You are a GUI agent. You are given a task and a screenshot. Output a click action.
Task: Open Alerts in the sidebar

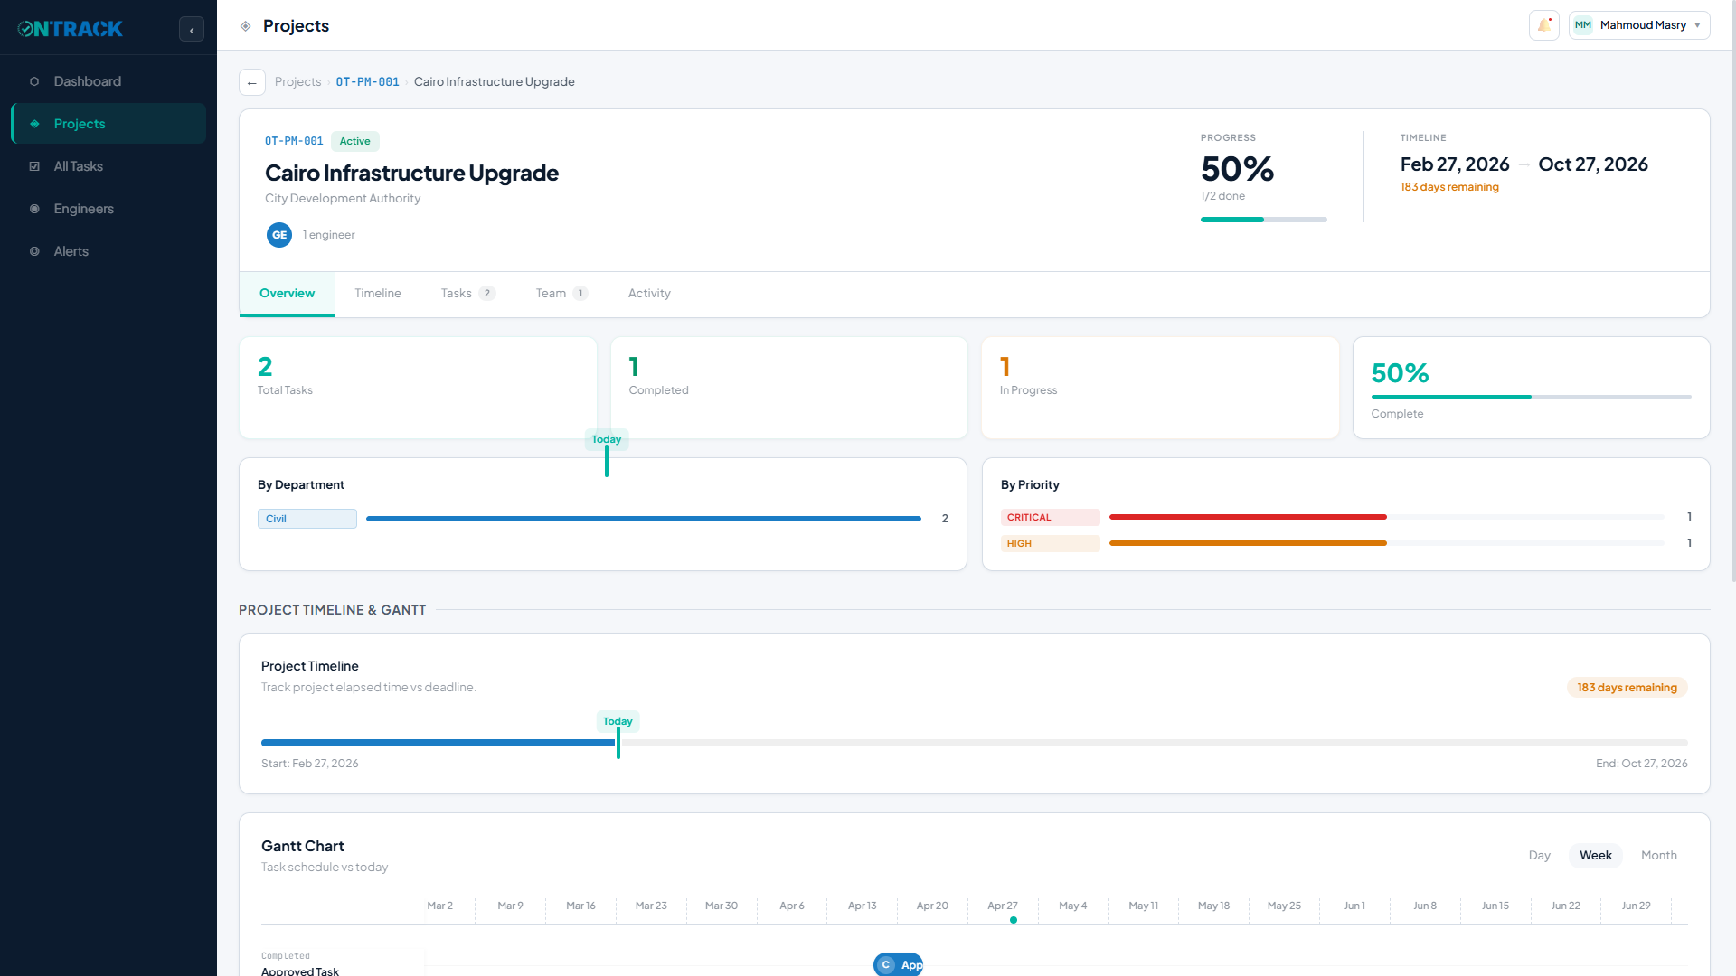click(x=108, y=251)
